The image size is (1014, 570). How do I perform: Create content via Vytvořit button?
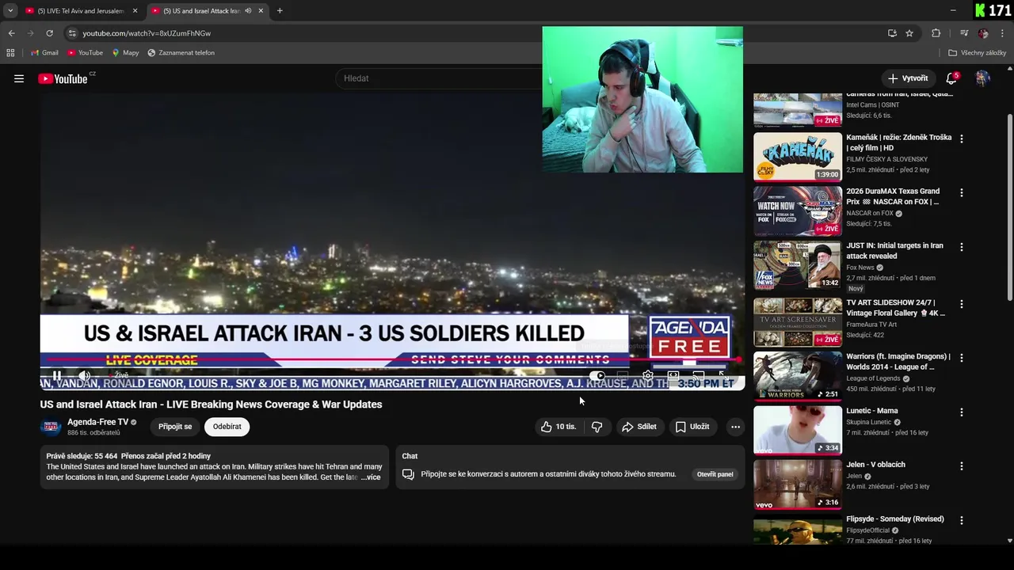tap(908, 78)
